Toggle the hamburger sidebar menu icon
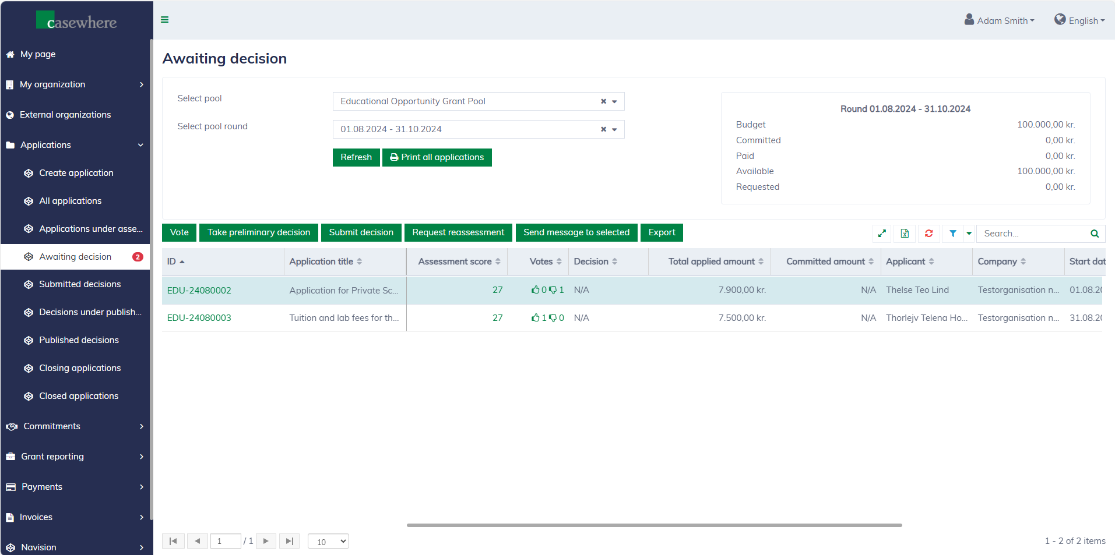Screen dimensions: 1115x555 tap(165, 20)
